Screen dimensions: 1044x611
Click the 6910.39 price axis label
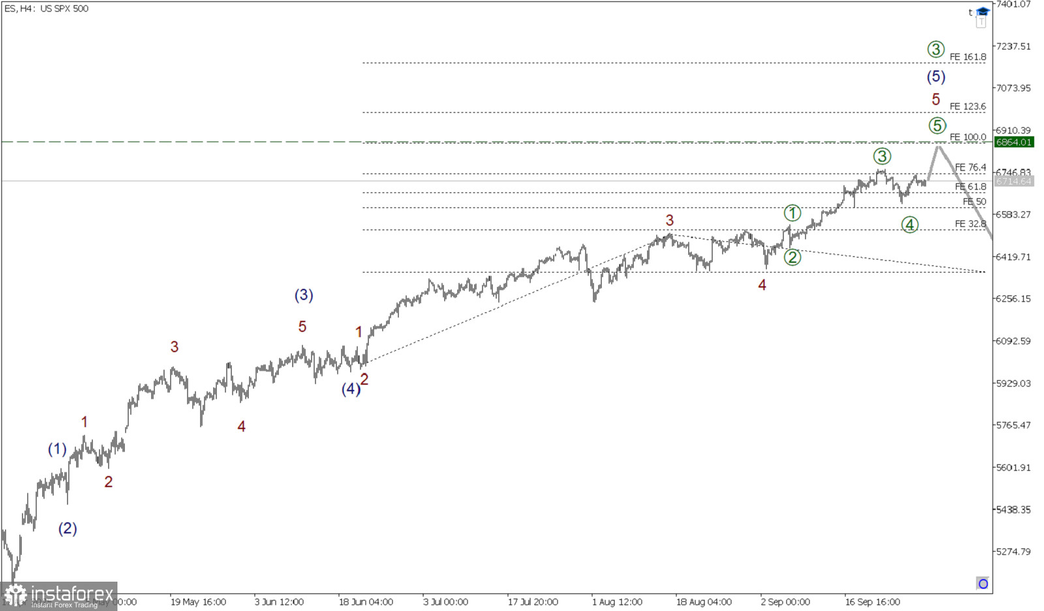coord(1014,130)
